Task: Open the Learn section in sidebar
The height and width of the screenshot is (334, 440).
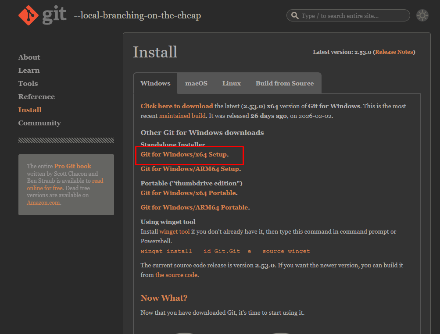Action: 29,71
